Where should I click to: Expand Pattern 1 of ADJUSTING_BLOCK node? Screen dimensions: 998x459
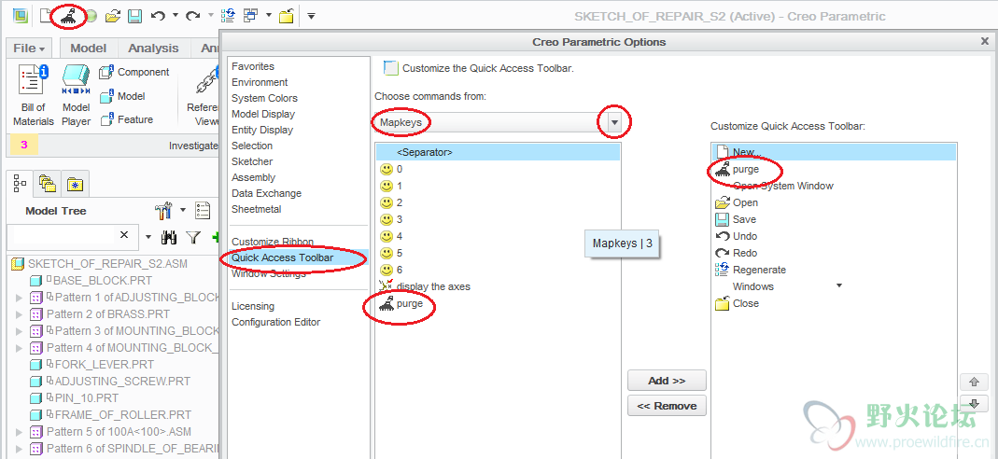(19, 297)
